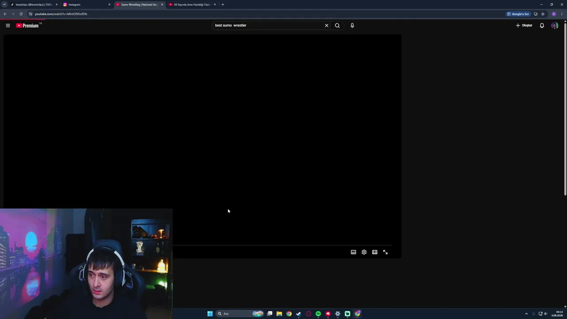Open the YouTube account avatar menu
The image size is (567, 319).
(555, 25)
